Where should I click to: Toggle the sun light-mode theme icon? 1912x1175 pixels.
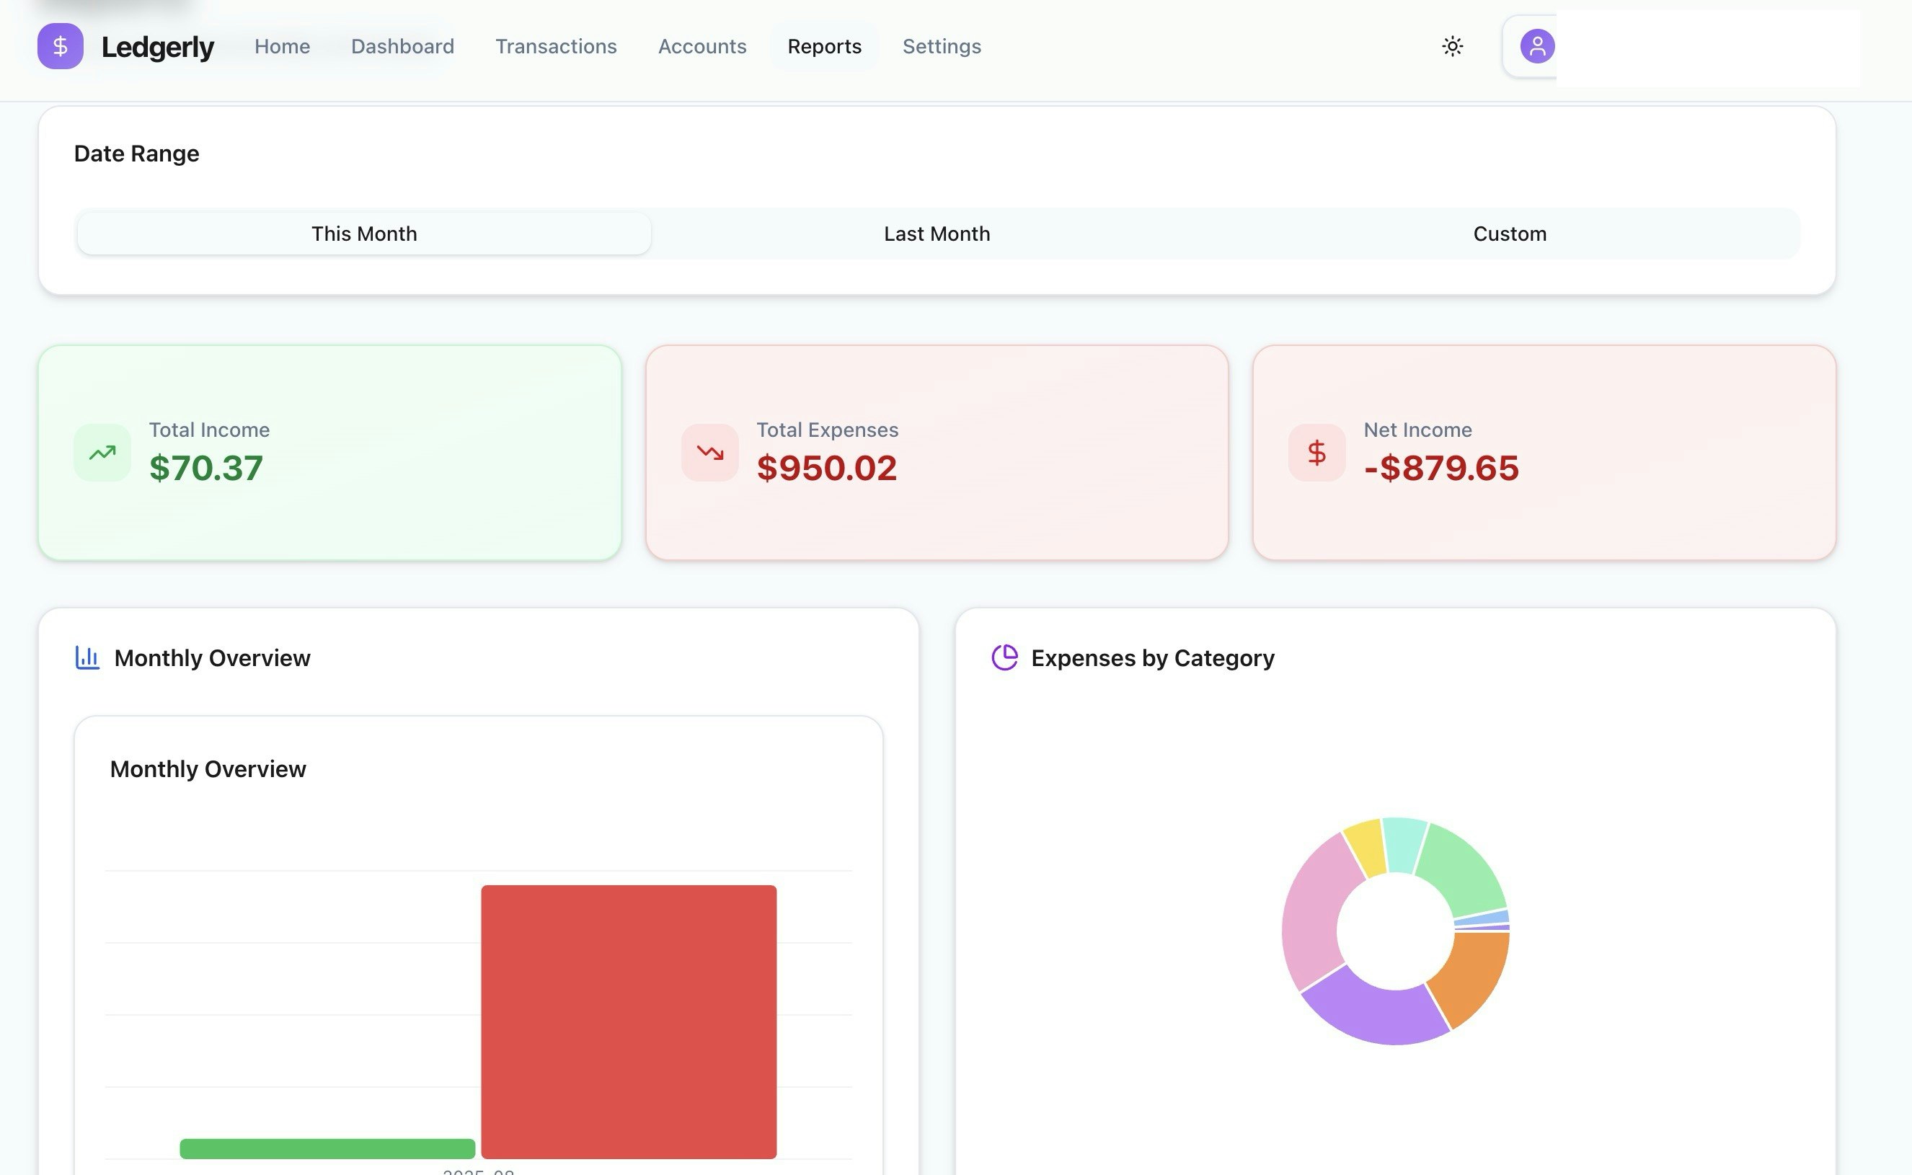1452,46
